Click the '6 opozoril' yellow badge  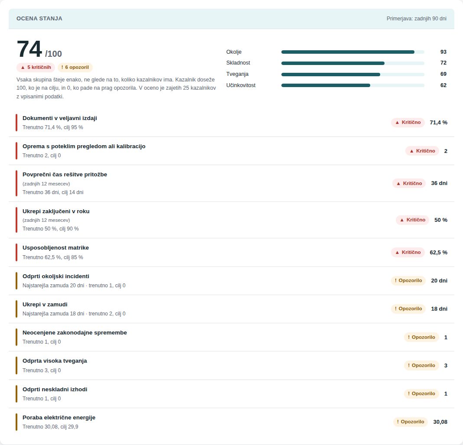point(75,67)
